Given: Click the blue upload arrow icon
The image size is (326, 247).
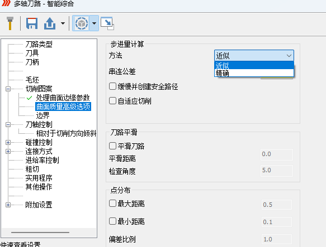Looking at the screenshot, I should [x=50, y=23].
